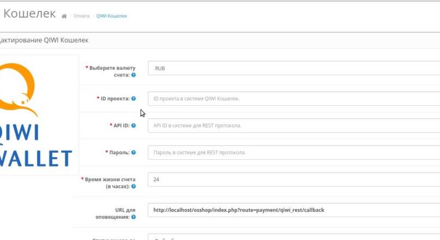Screen dimensions: 440x240
Task: Focus the API ID input field
Action: [x=294, y=125]
